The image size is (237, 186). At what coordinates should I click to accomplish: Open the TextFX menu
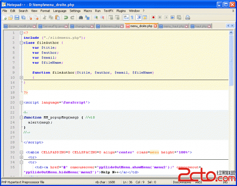point(108,11)
